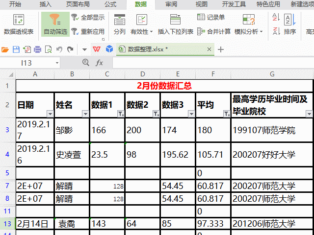
Task: Save the workbook with the disk icon
Action: point(16,49)
